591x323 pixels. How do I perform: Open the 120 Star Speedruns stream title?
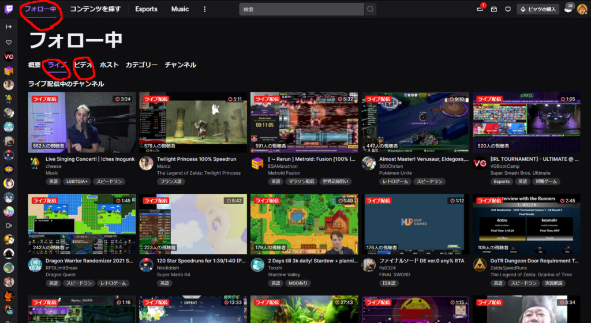point(201,261)
